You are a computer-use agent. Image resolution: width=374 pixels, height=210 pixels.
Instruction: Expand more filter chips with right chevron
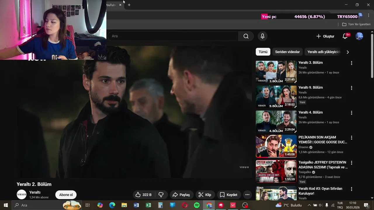[x=348, y=52]
